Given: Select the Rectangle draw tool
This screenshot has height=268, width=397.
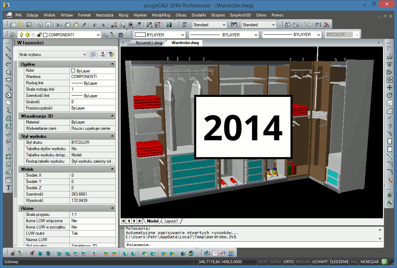Looking at the screenshot, I should coord(8,80).
